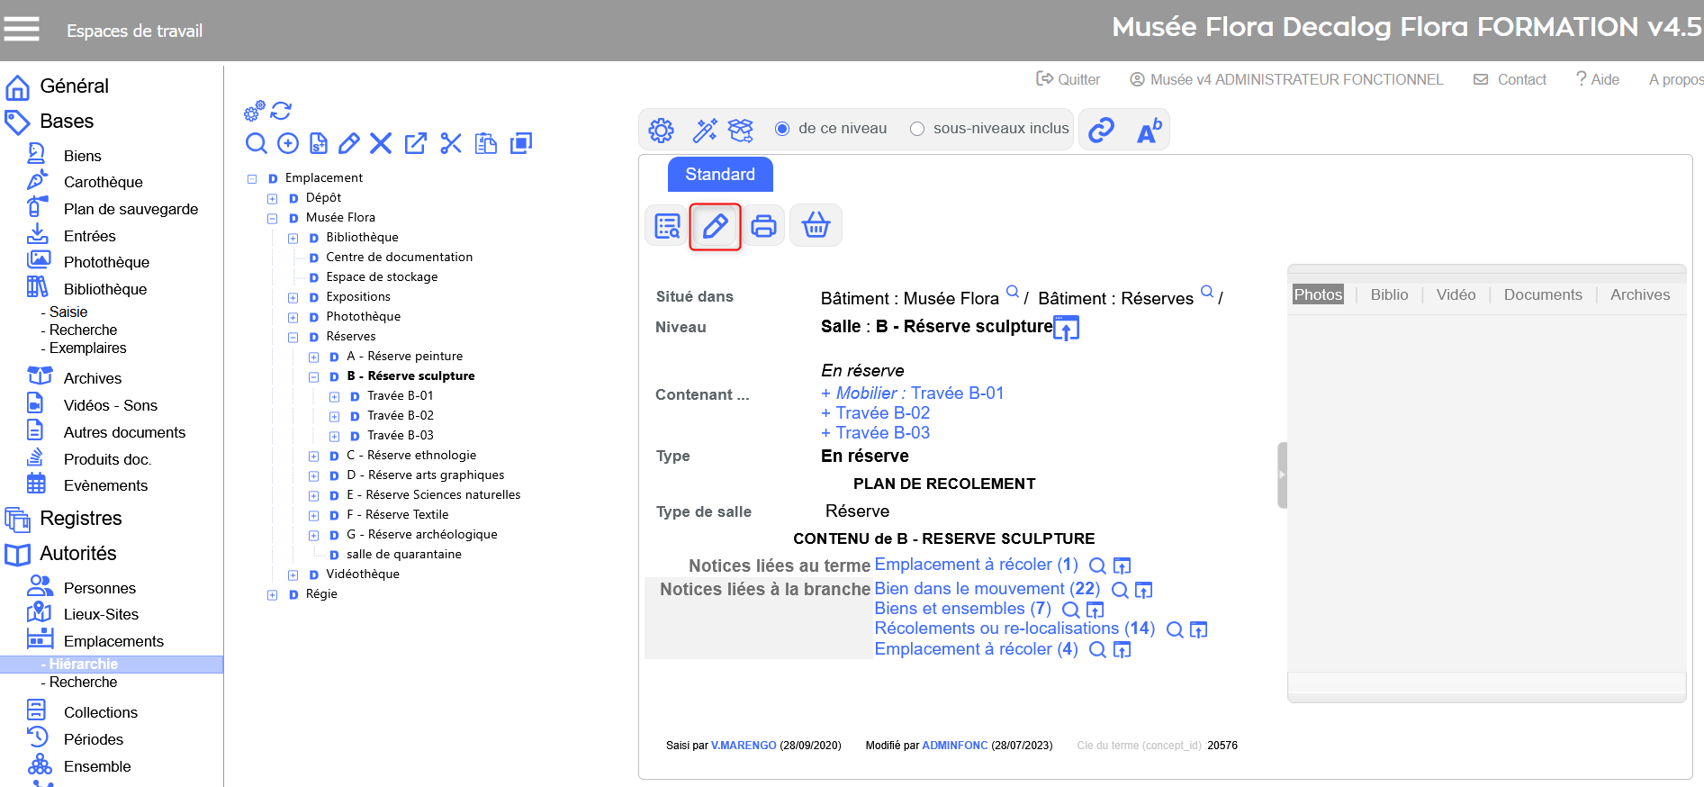Click the magnifier search icon in tree toolbar

257,143
